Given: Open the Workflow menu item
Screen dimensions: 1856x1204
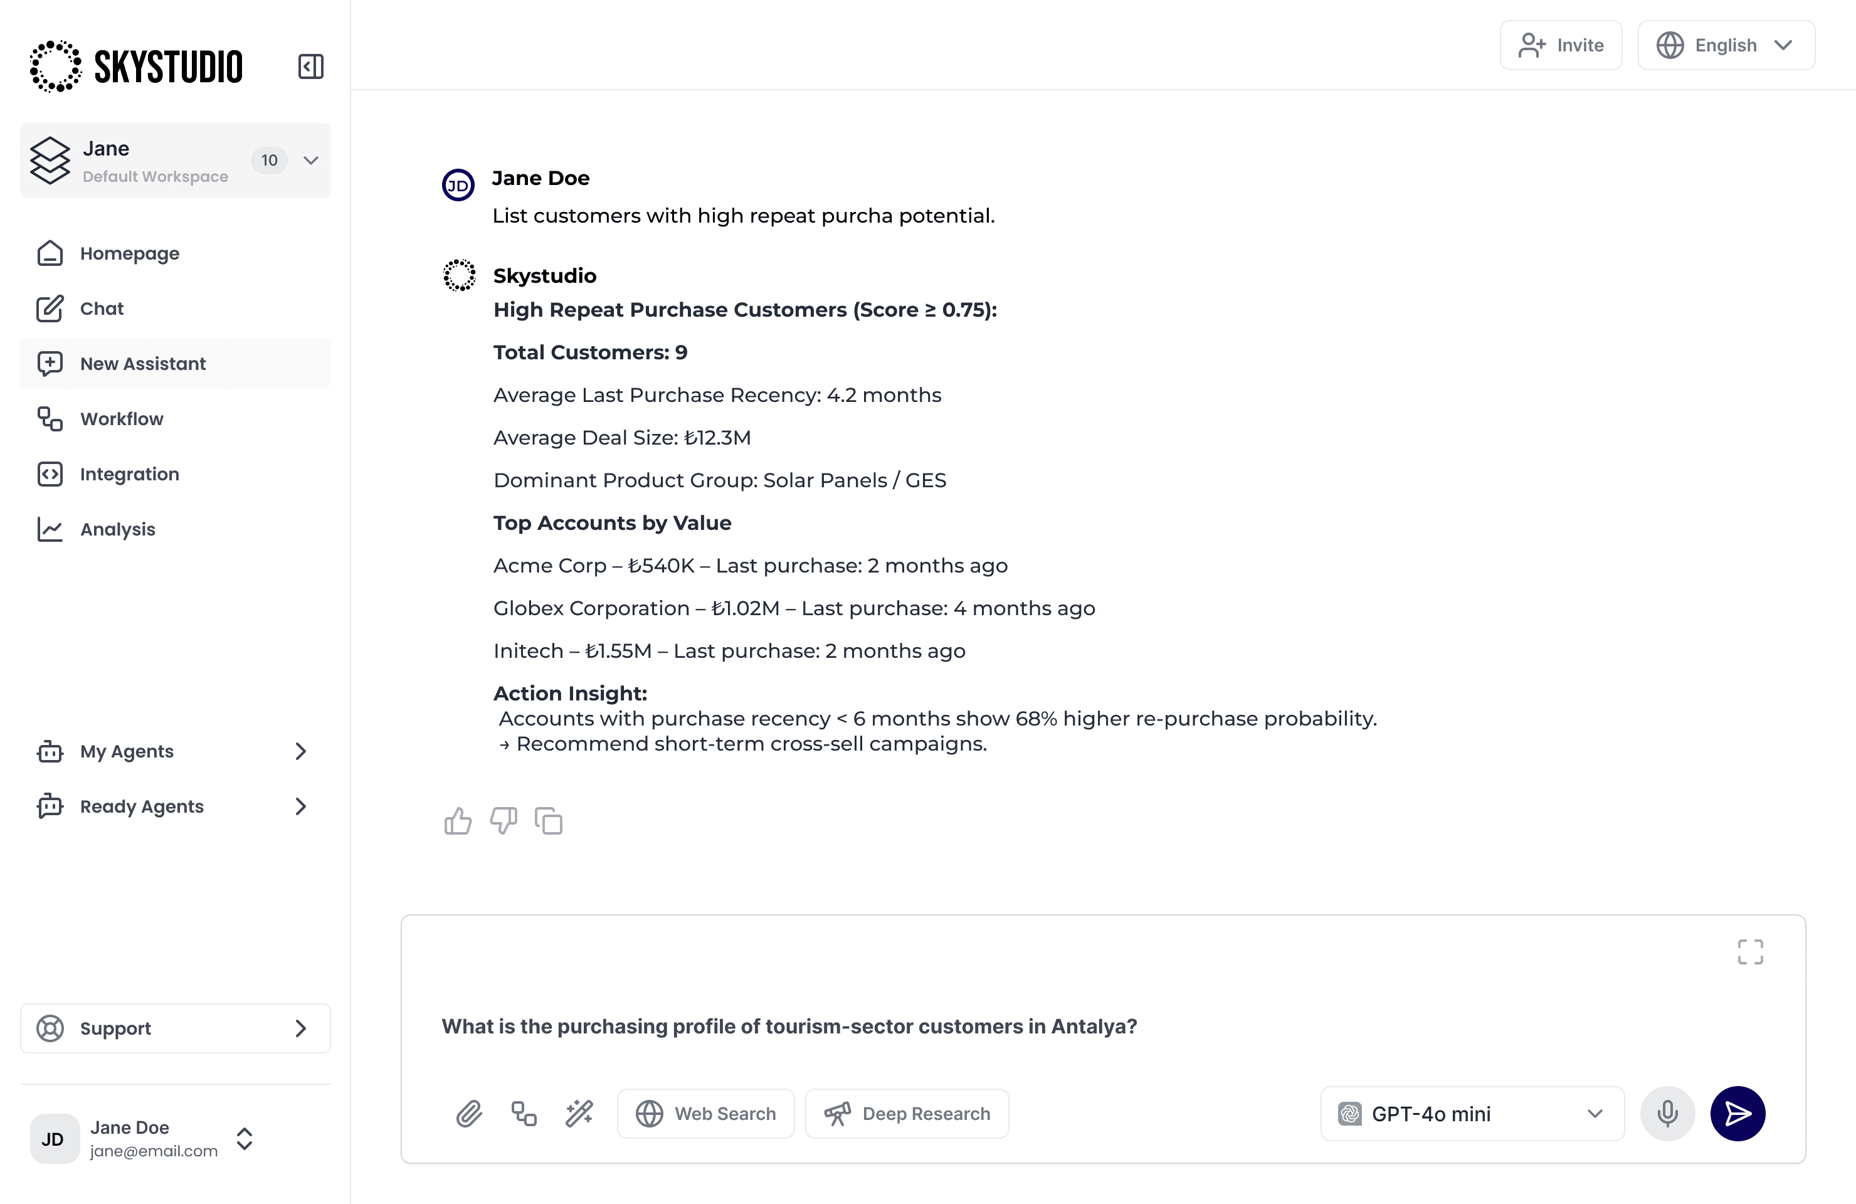Looking at the screenshot, I should (x=122, y=419).
